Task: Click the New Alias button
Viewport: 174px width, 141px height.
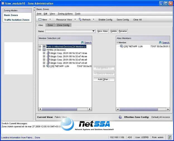Action: pos(102,31)
